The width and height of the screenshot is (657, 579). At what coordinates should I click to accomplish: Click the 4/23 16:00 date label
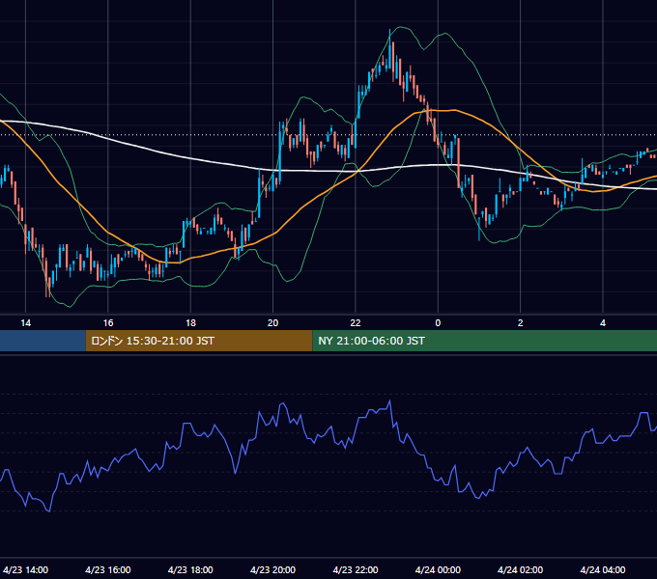pyautogui.click(x=108, y=569)
